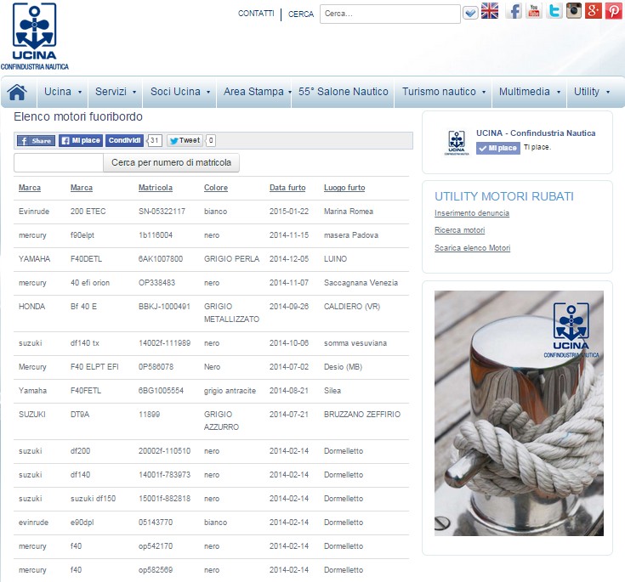
Task: Click Mi piace in the sidebar widget
Action: pyautogui.click(x=497, y=148)
